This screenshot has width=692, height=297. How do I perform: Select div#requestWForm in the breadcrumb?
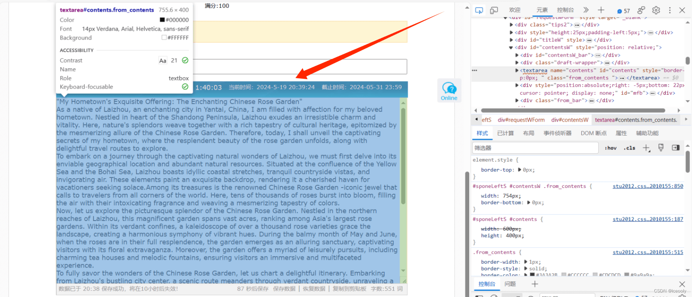pyautogui.click(x=521, y=120)
